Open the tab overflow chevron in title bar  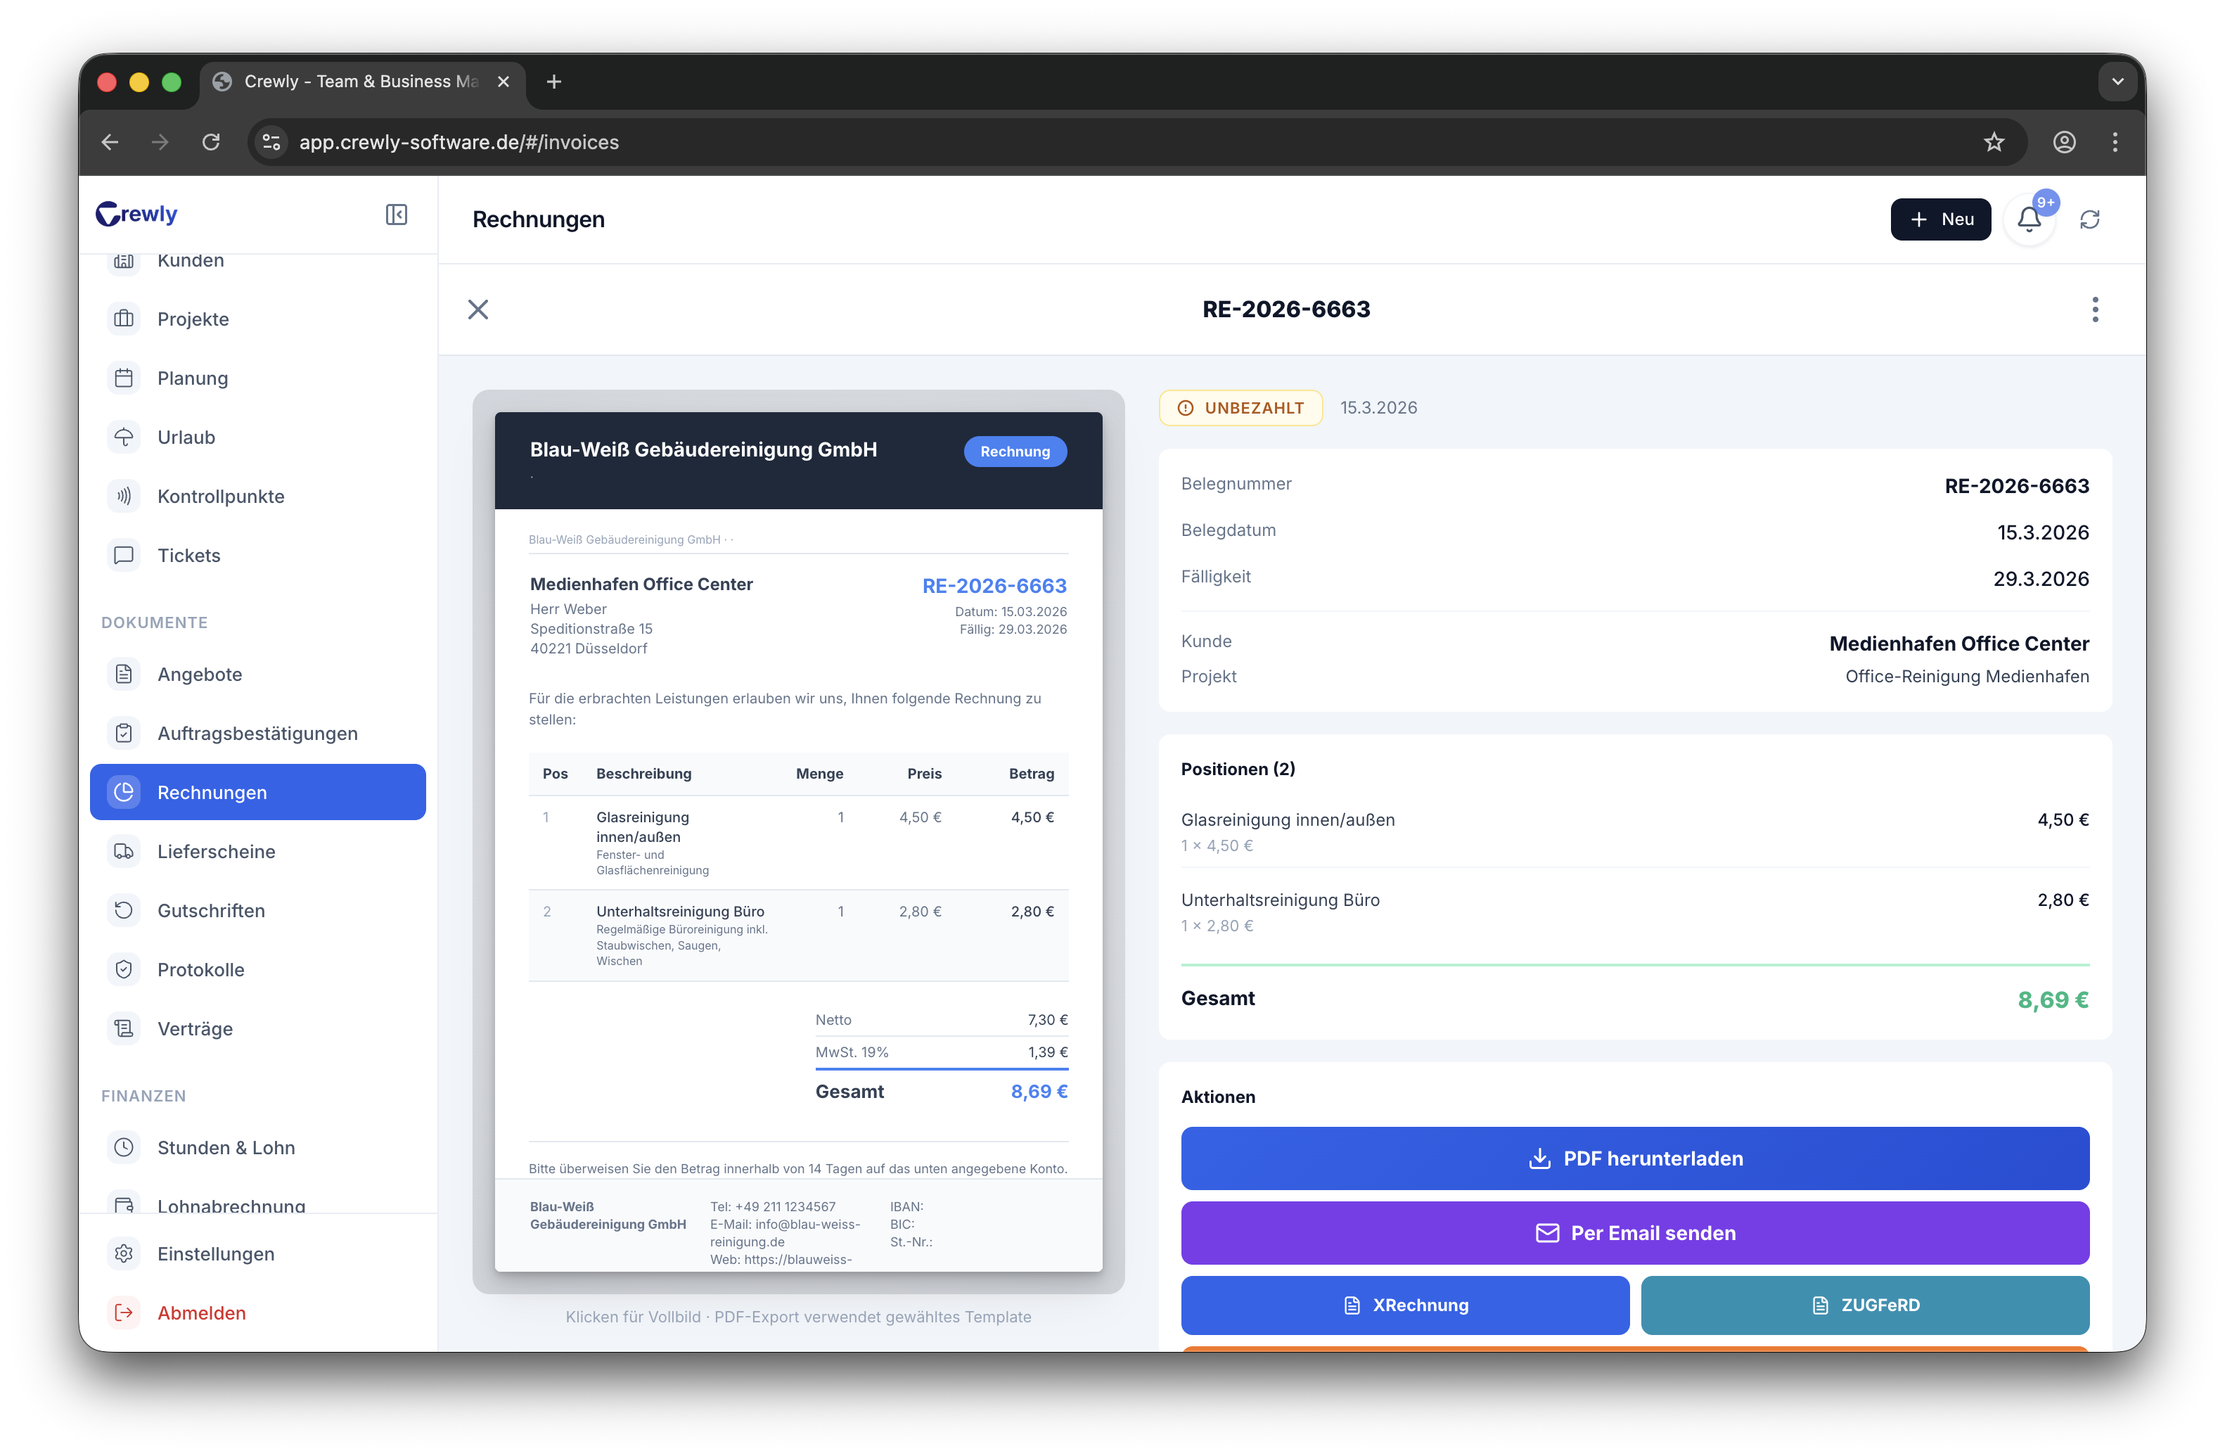pos(2117,82)
